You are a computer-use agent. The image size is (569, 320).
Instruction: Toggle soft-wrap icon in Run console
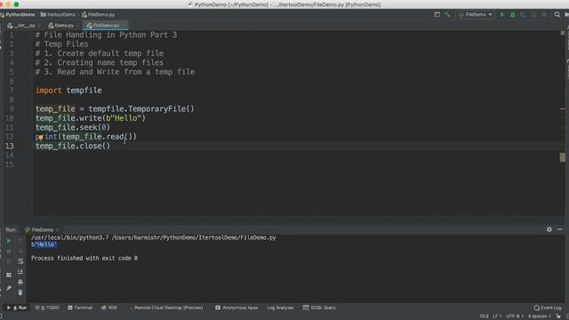point(20,261)
